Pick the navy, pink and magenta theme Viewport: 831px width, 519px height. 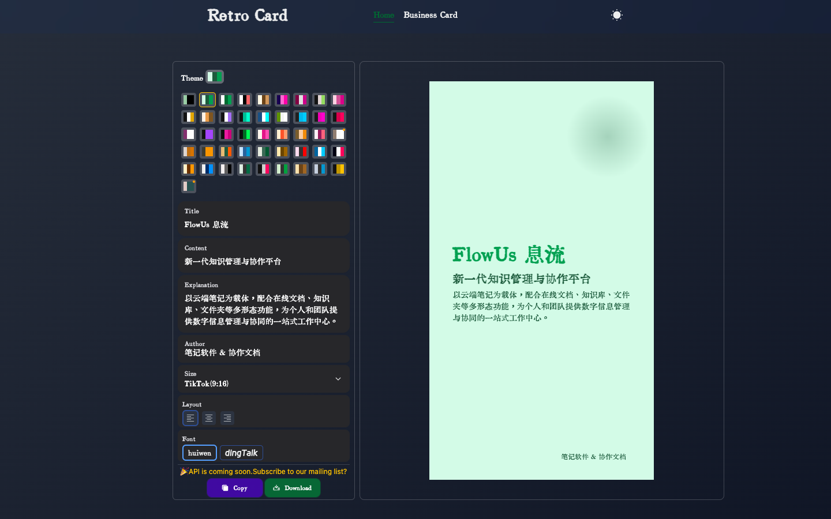pyautogui.click(x=282, y=100)
